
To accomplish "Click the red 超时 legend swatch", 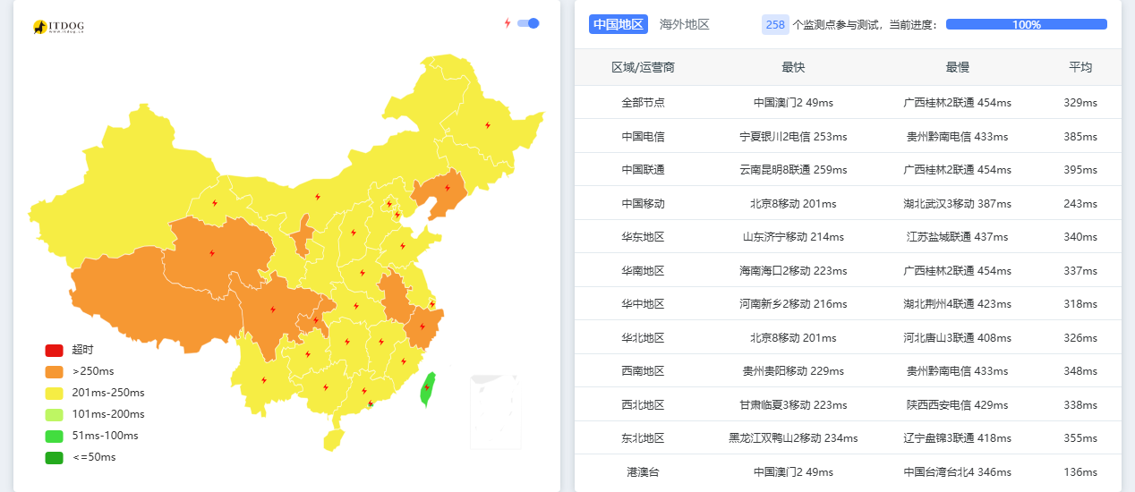I will click(54, 350).
